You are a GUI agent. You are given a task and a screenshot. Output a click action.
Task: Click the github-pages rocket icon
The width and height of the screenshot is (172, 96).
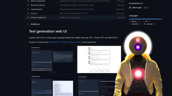pyautogui.click(x=130, y=8)
